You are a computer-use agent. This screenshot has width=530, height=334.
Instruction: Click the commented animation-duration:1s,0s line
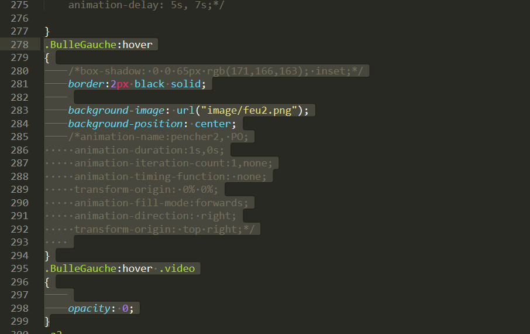(x=149, y=150)
